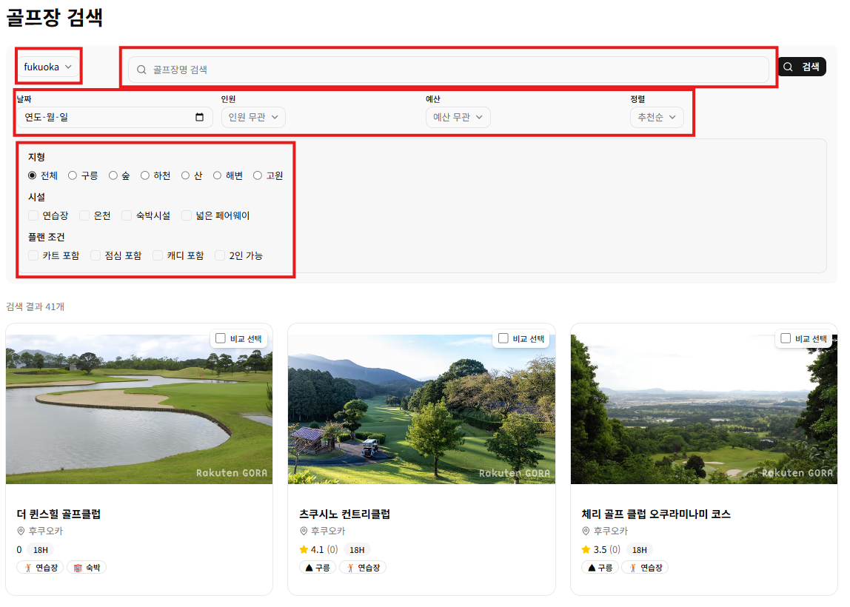Screen dimensions: 850x607
Task: Expand the 예산 무관 budget dropdown
Action: [x=458, y=117]
